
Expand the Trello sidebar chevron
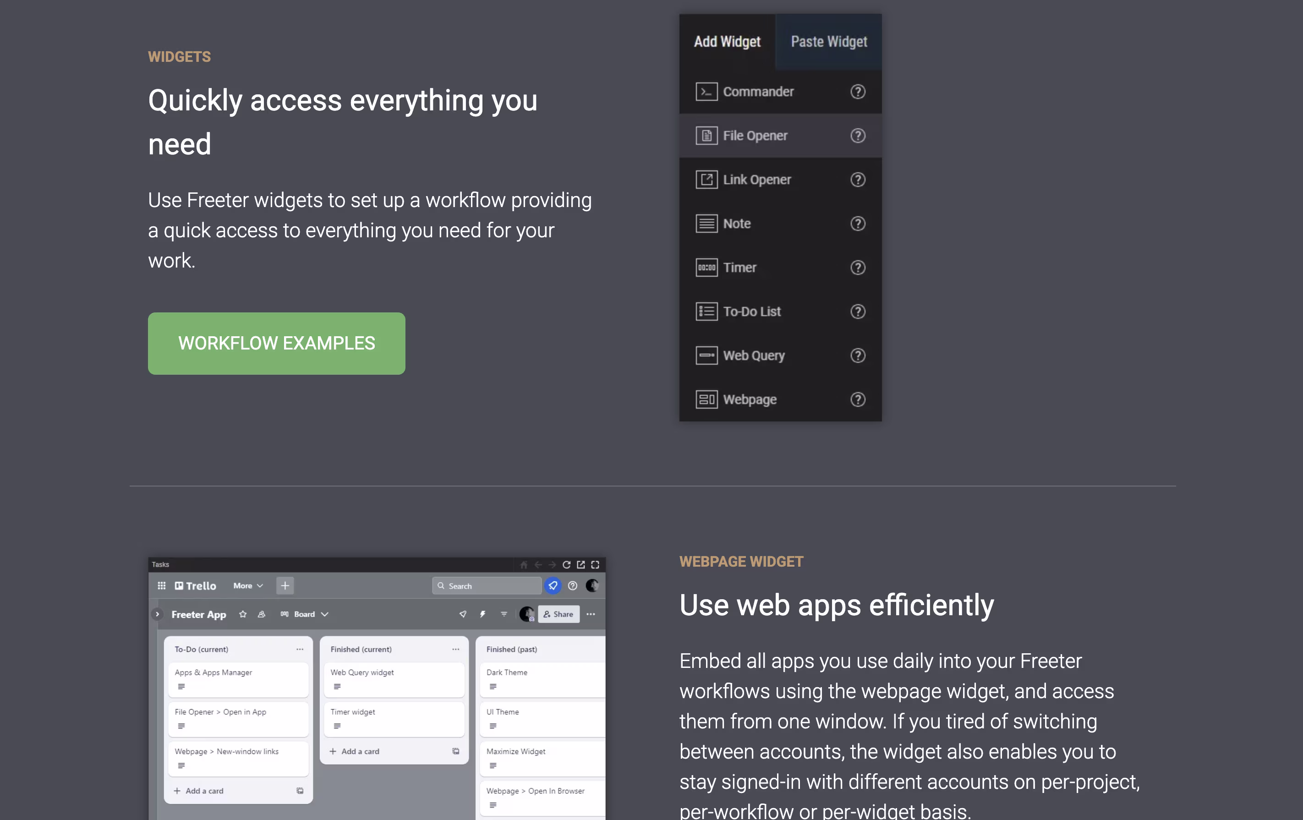tap(157, 614)
